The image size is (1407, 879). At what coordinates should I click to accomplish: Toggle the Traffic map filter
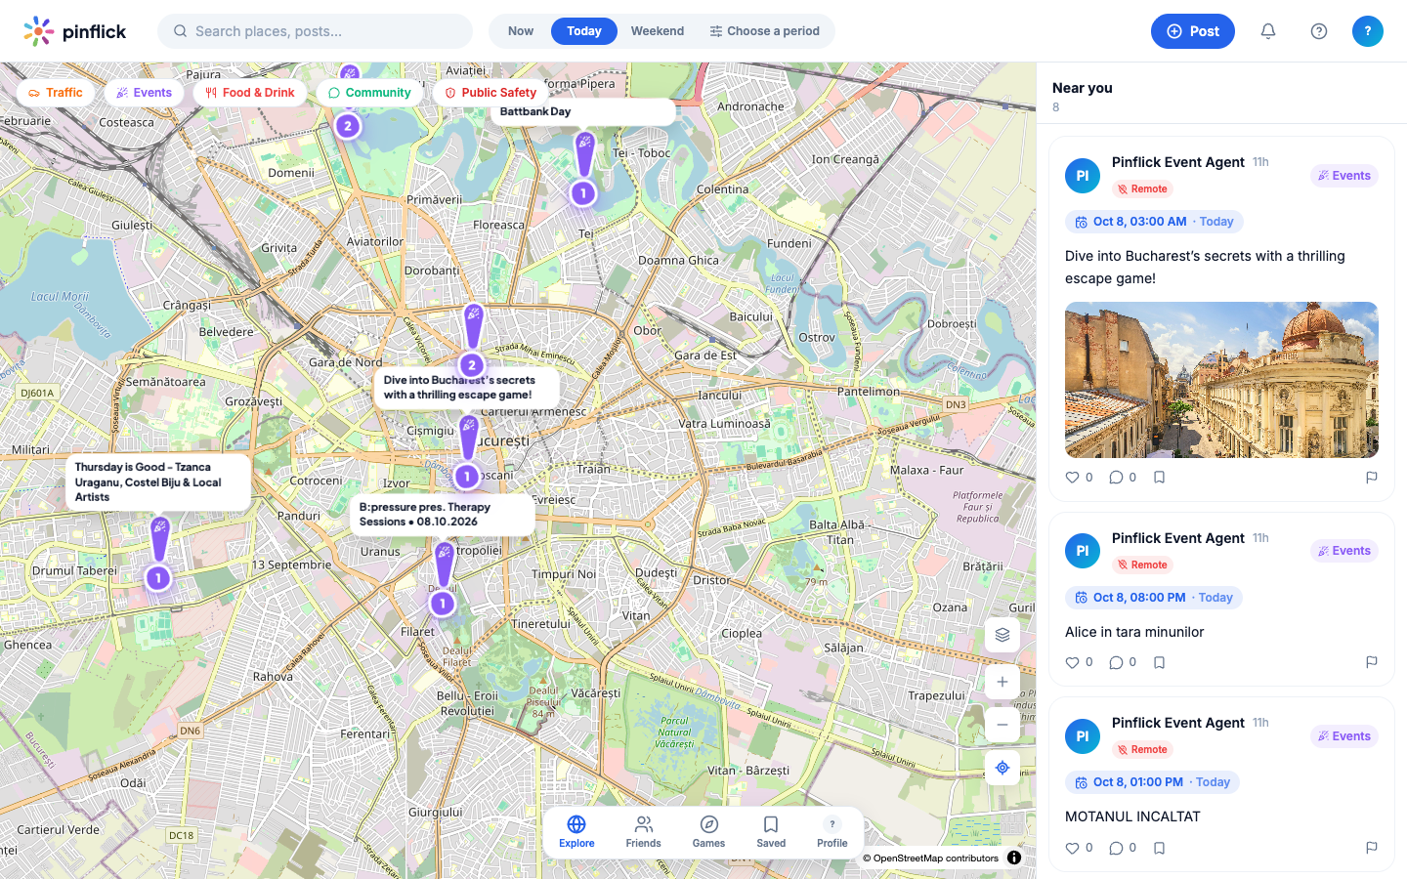pos(56,93)
